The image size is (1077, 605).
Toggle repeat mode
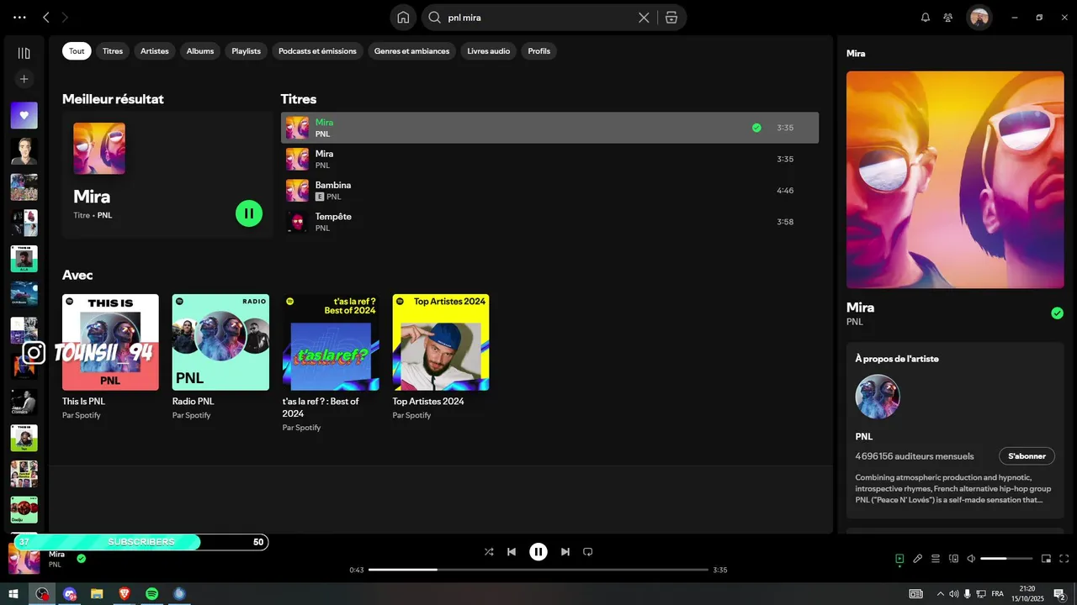coord(588,552)
